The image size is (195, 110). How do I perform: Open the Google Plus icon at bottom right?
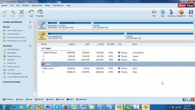click(193, 99)
